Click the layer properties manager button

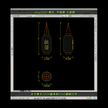[x=34, y=16]
